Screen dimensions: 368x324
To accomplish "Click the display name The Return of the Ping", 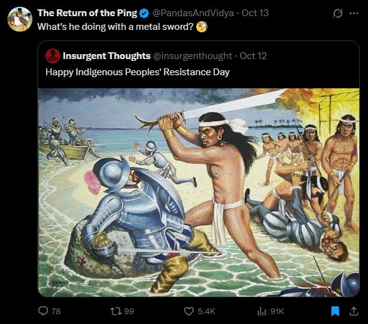I will [87, 13].
